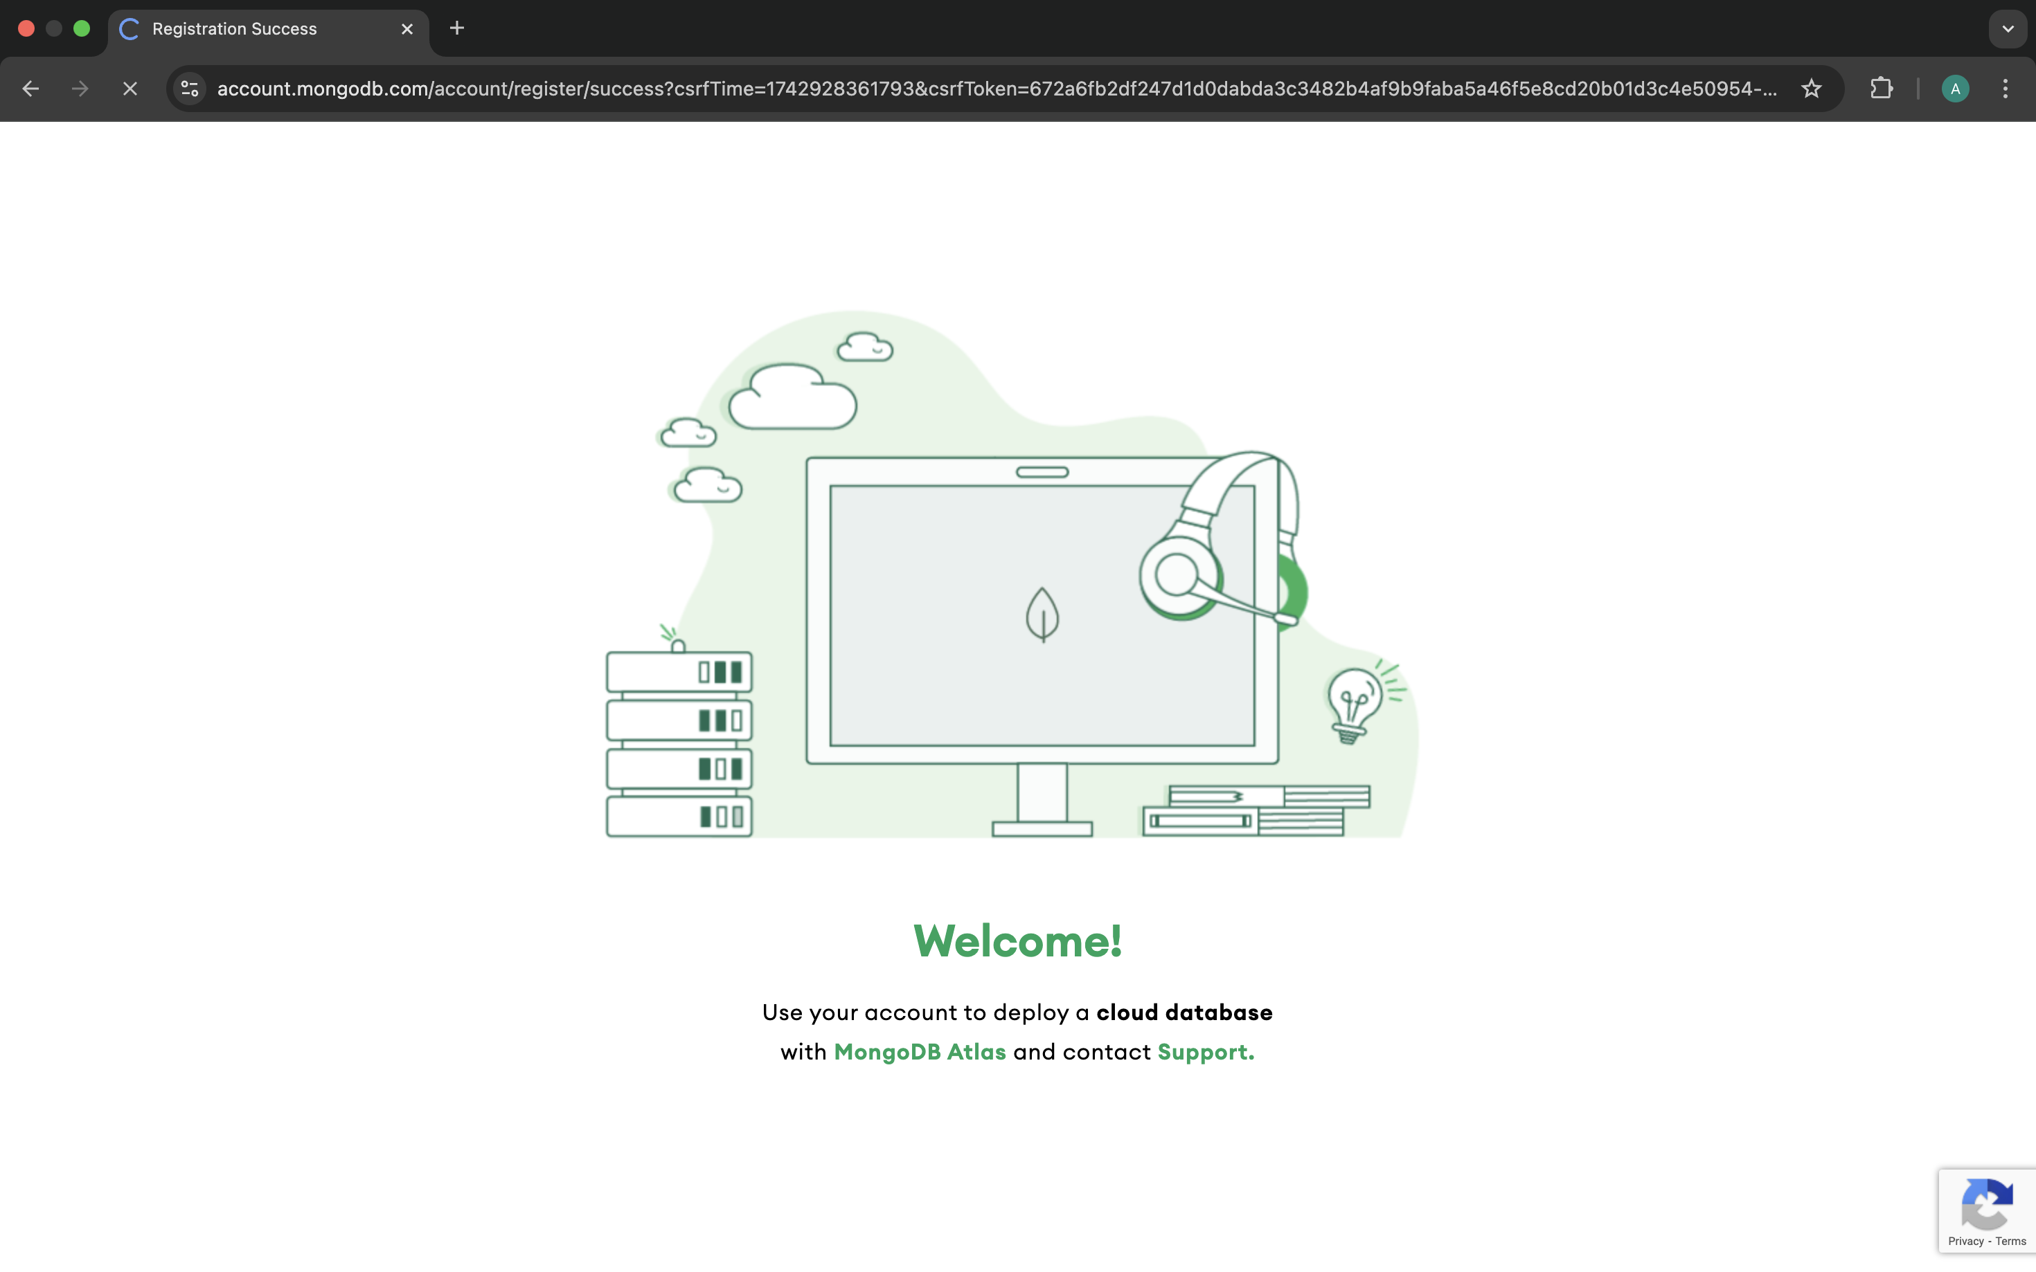Image resolution: width=2036 pixels, height=1272 pixels.
Task: Open Chrome three-dot menu
Action: 2005,89
